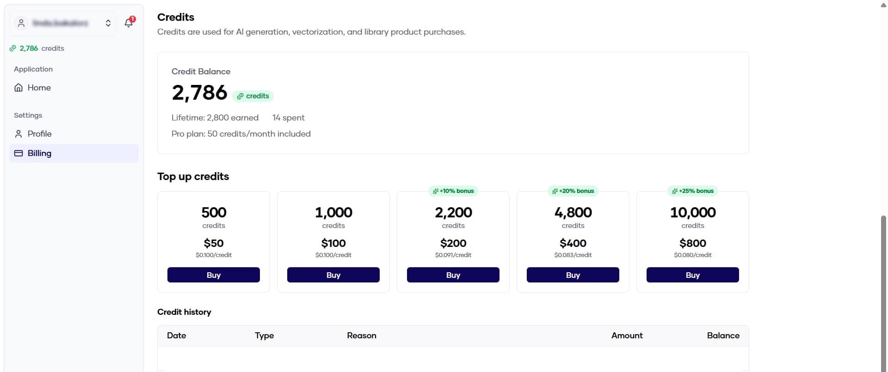Image resolution: width=888 pixels, height=372 pixels.
Task: Click 'Pro plan: 50 credits/month included'
Action: point(241,134)
